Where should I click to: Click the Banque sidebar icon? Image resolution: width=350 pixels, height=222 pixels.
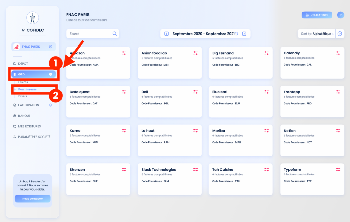coord(15,116)
